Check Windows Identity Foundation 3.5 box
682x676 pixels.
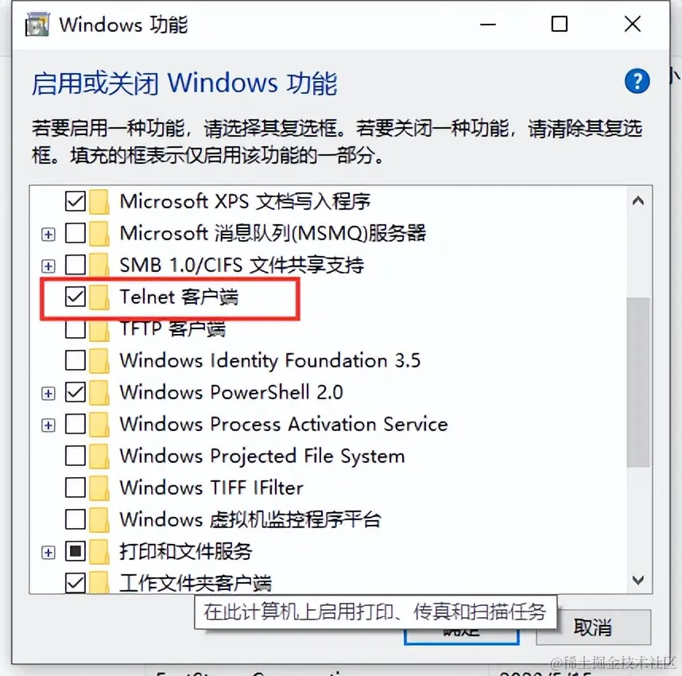click(x=76, y=360)
